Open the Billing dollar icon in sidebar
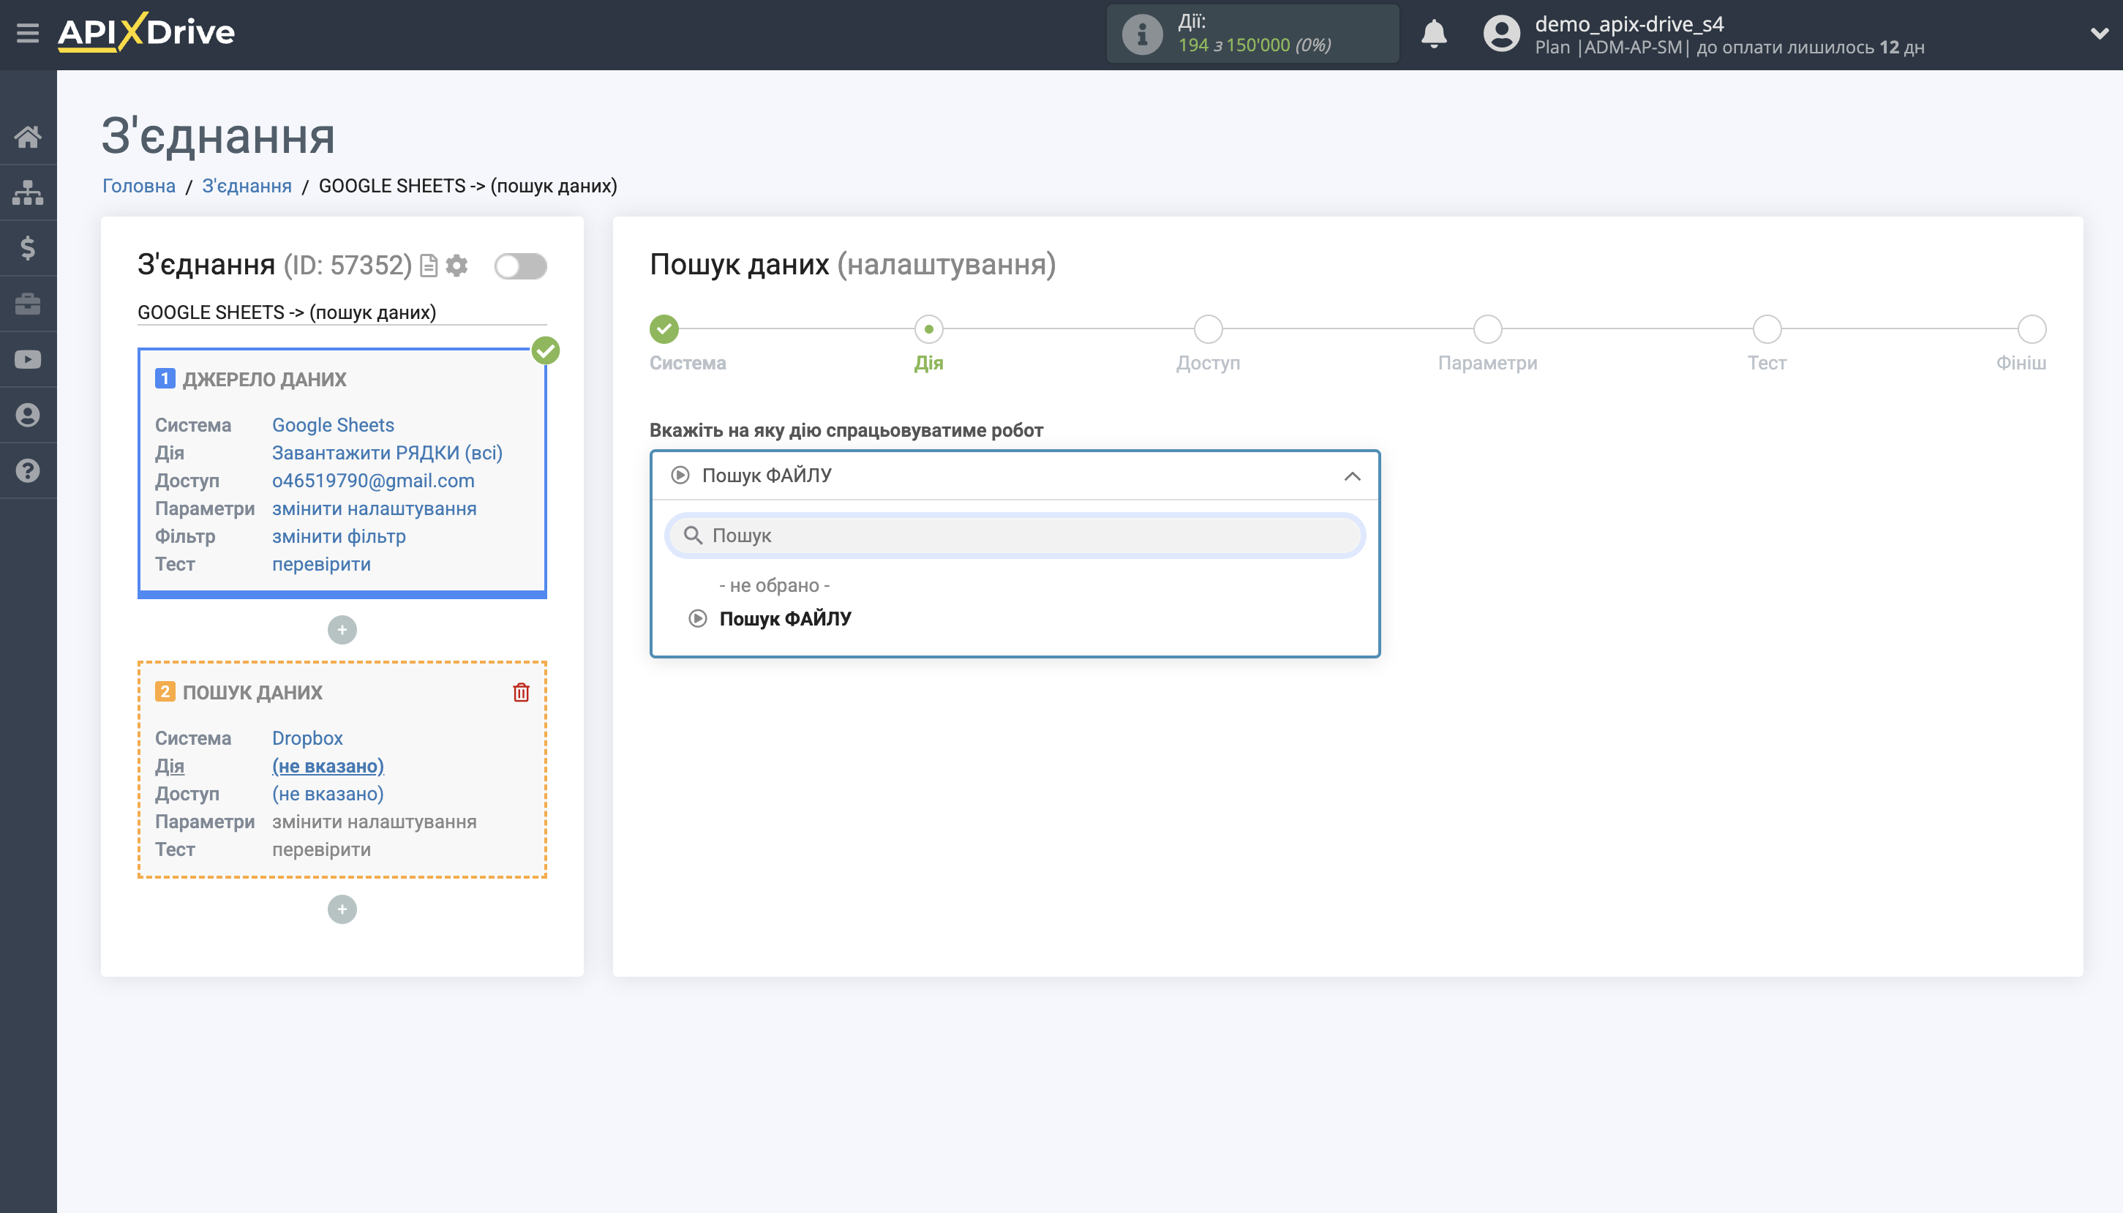The height and width of the screenshot is (1213, 2123). [28, 247]
